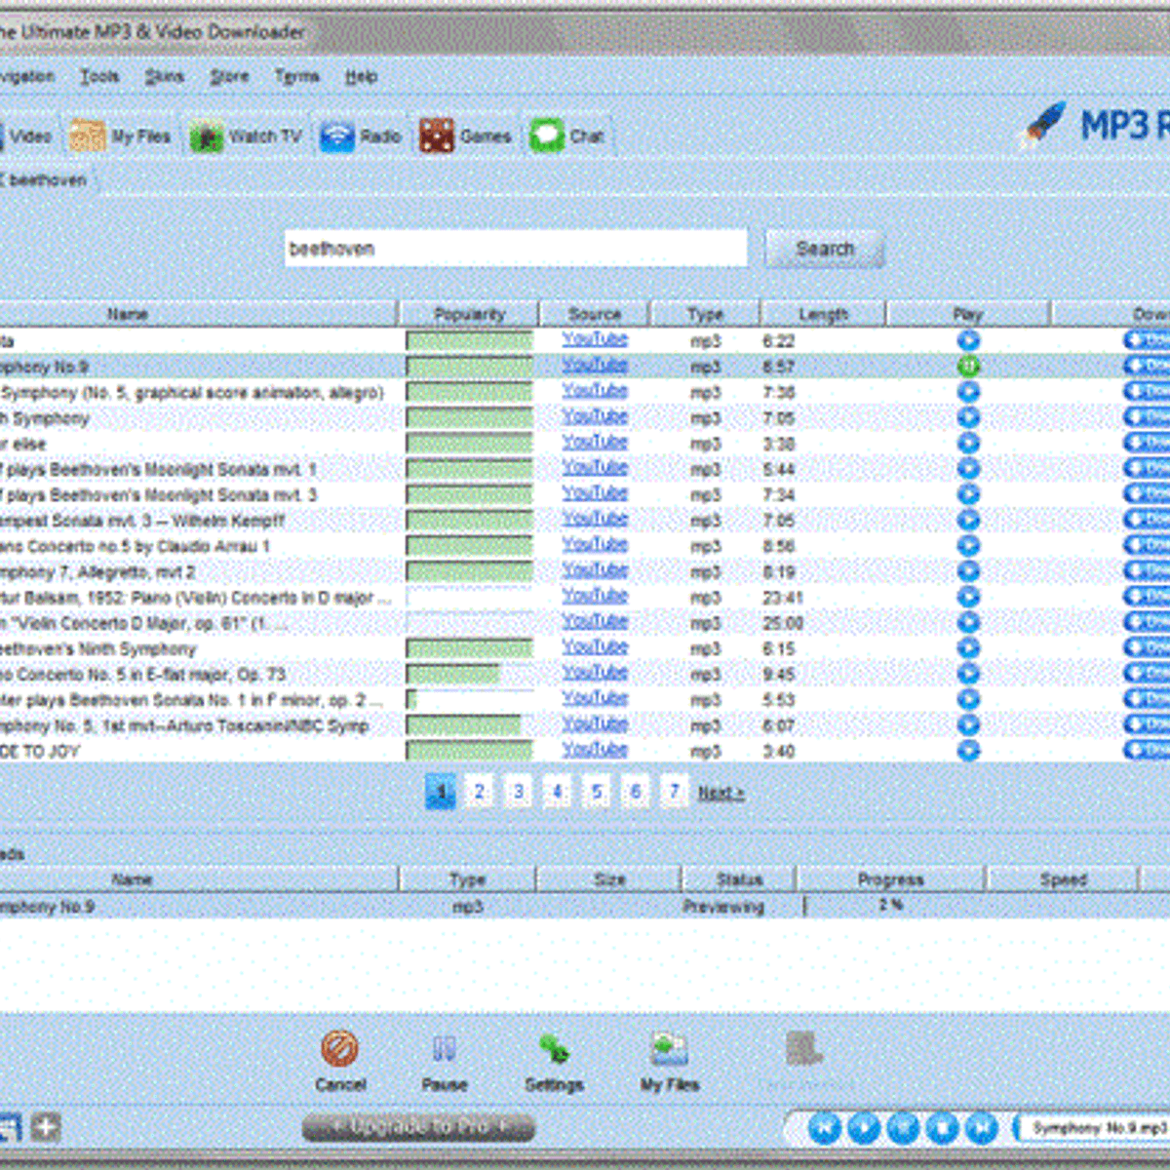Cancel the selected download
The height and width of the screenshot is (1170, 1170).
[x=340, y=1062]
